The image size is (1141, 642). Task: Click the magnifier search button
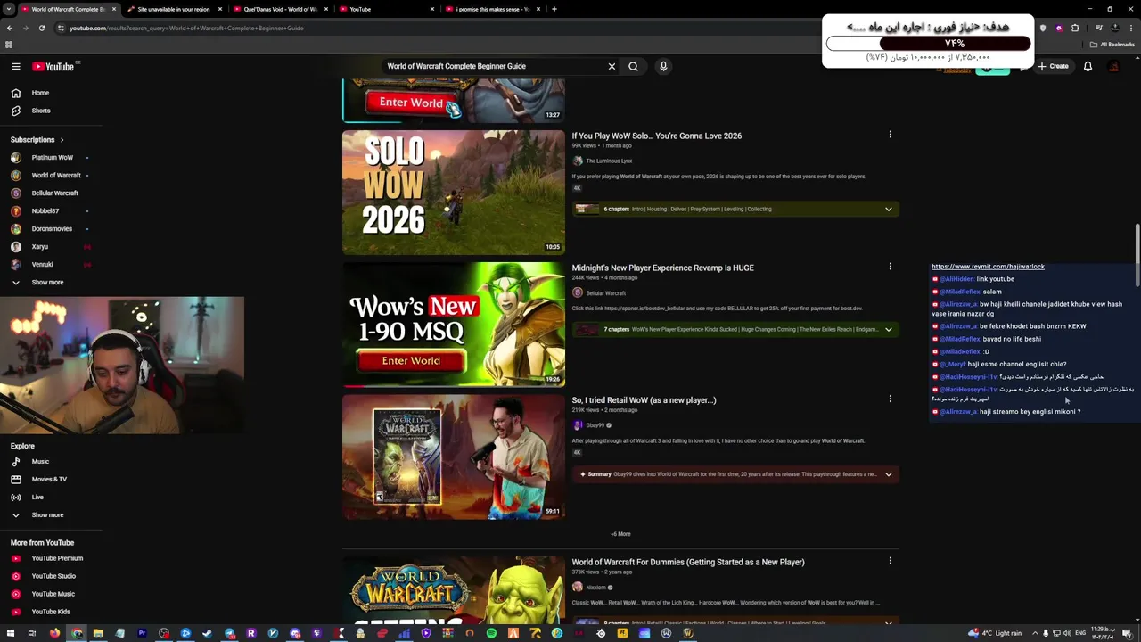click(x=633, y=66)
